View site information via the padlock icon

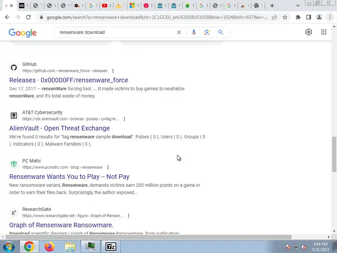(x=41, y=17)
